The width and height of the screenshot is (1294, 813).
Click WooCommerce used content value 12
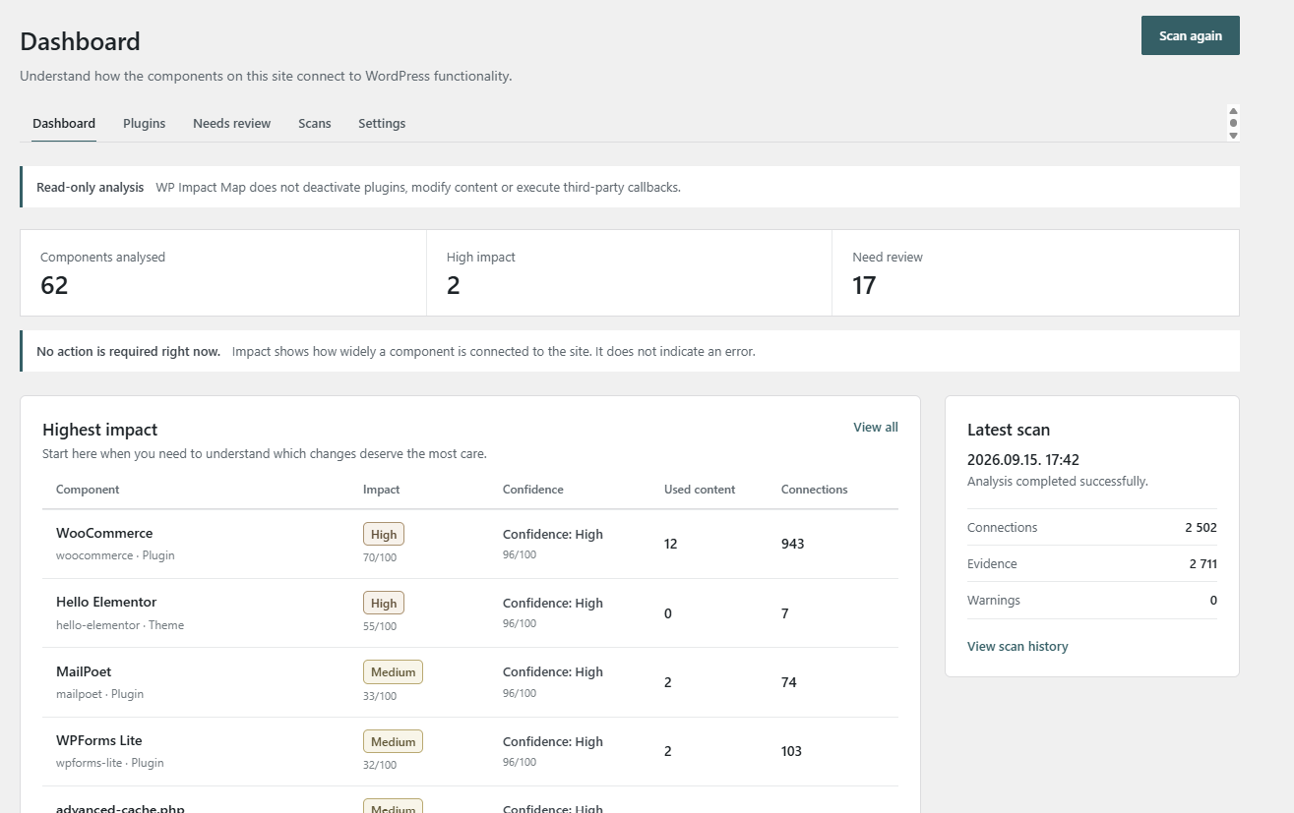tap(671, 544)
